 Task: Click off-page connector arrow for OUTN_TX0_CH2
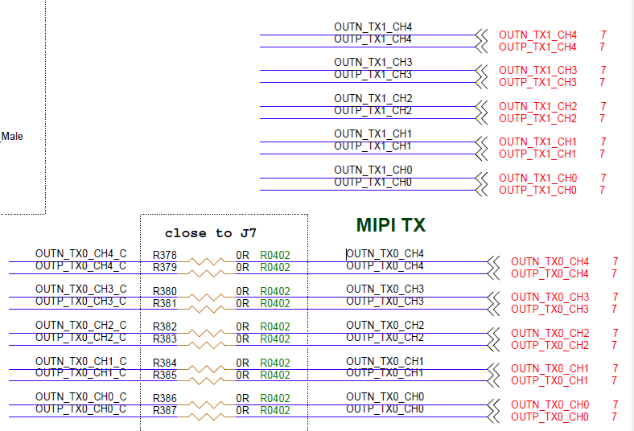click(493, 333)
